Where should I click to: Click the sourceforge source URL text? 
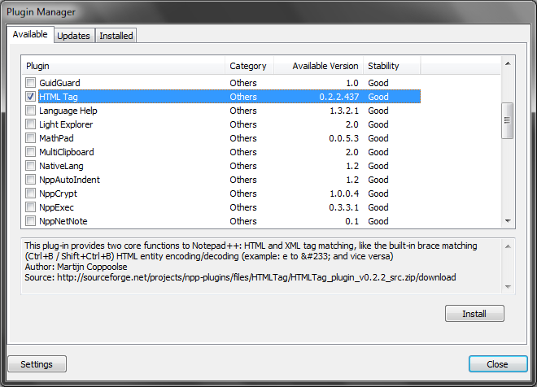tap(256, 277)
